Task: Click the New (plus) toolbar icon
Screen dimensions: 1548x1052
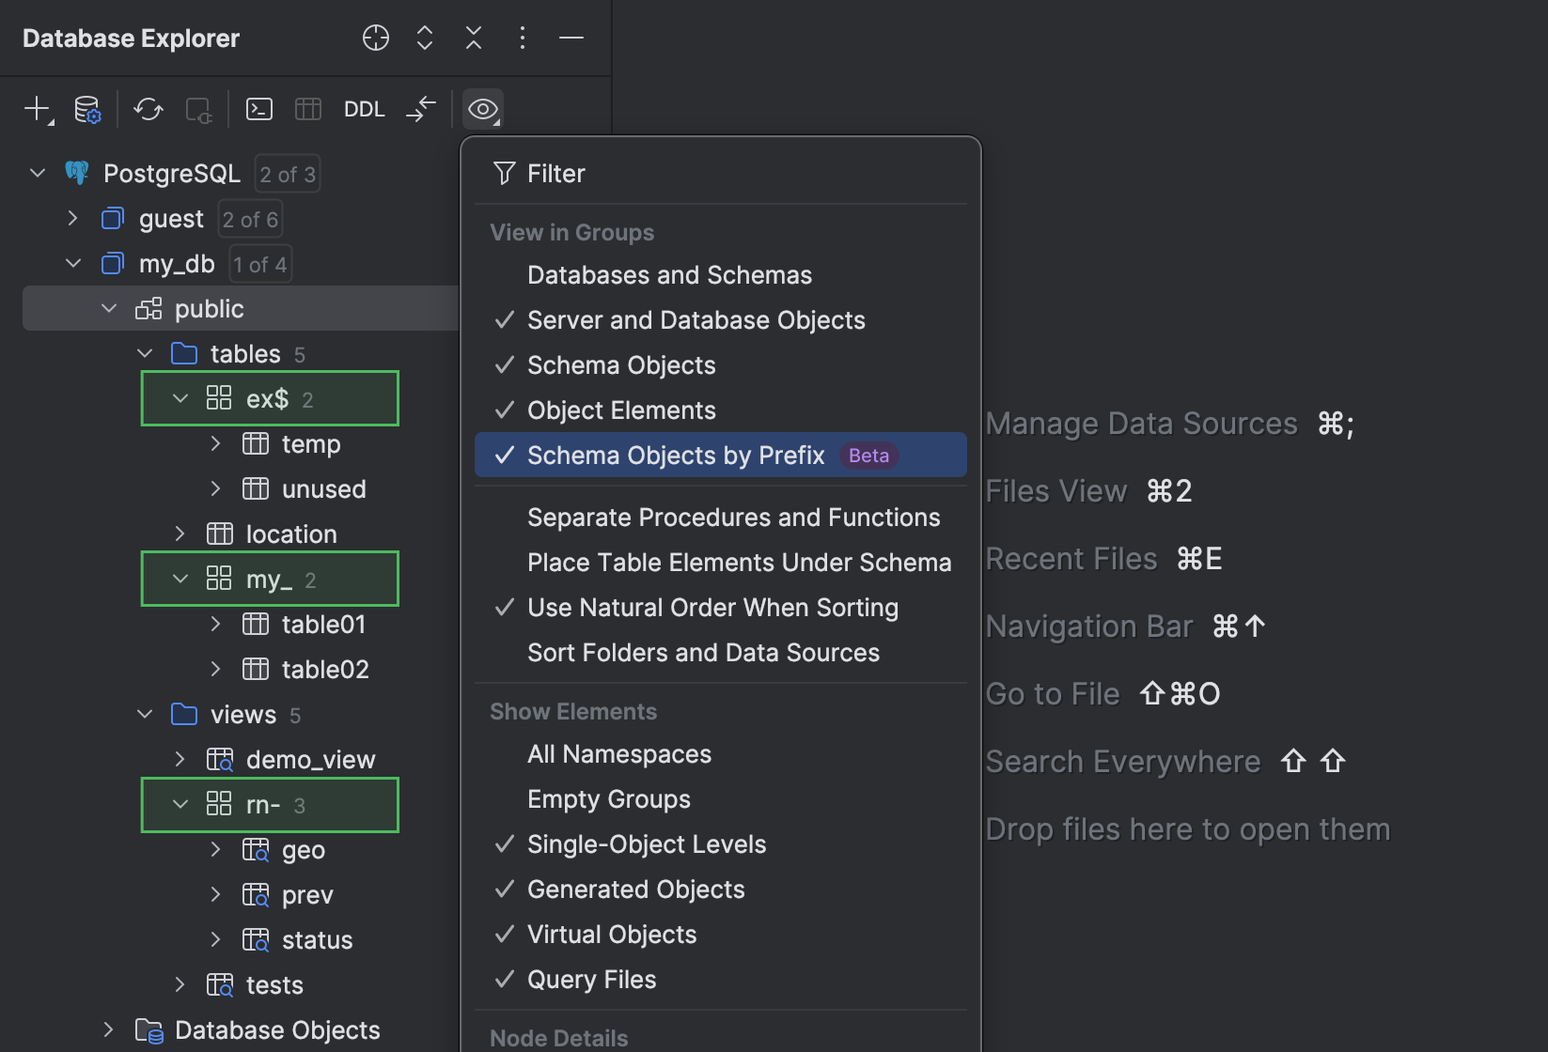Action: coord(38,109)
